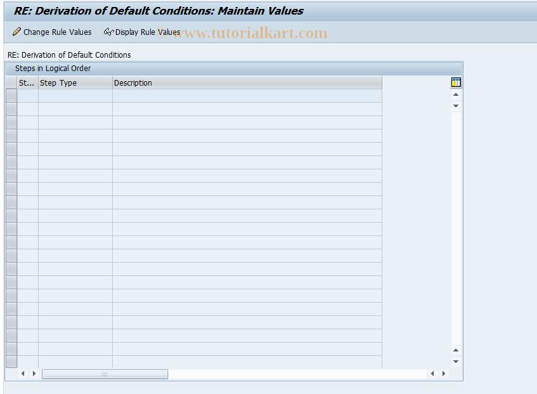Open the table column configuration icon

click(x=456, y=82)
